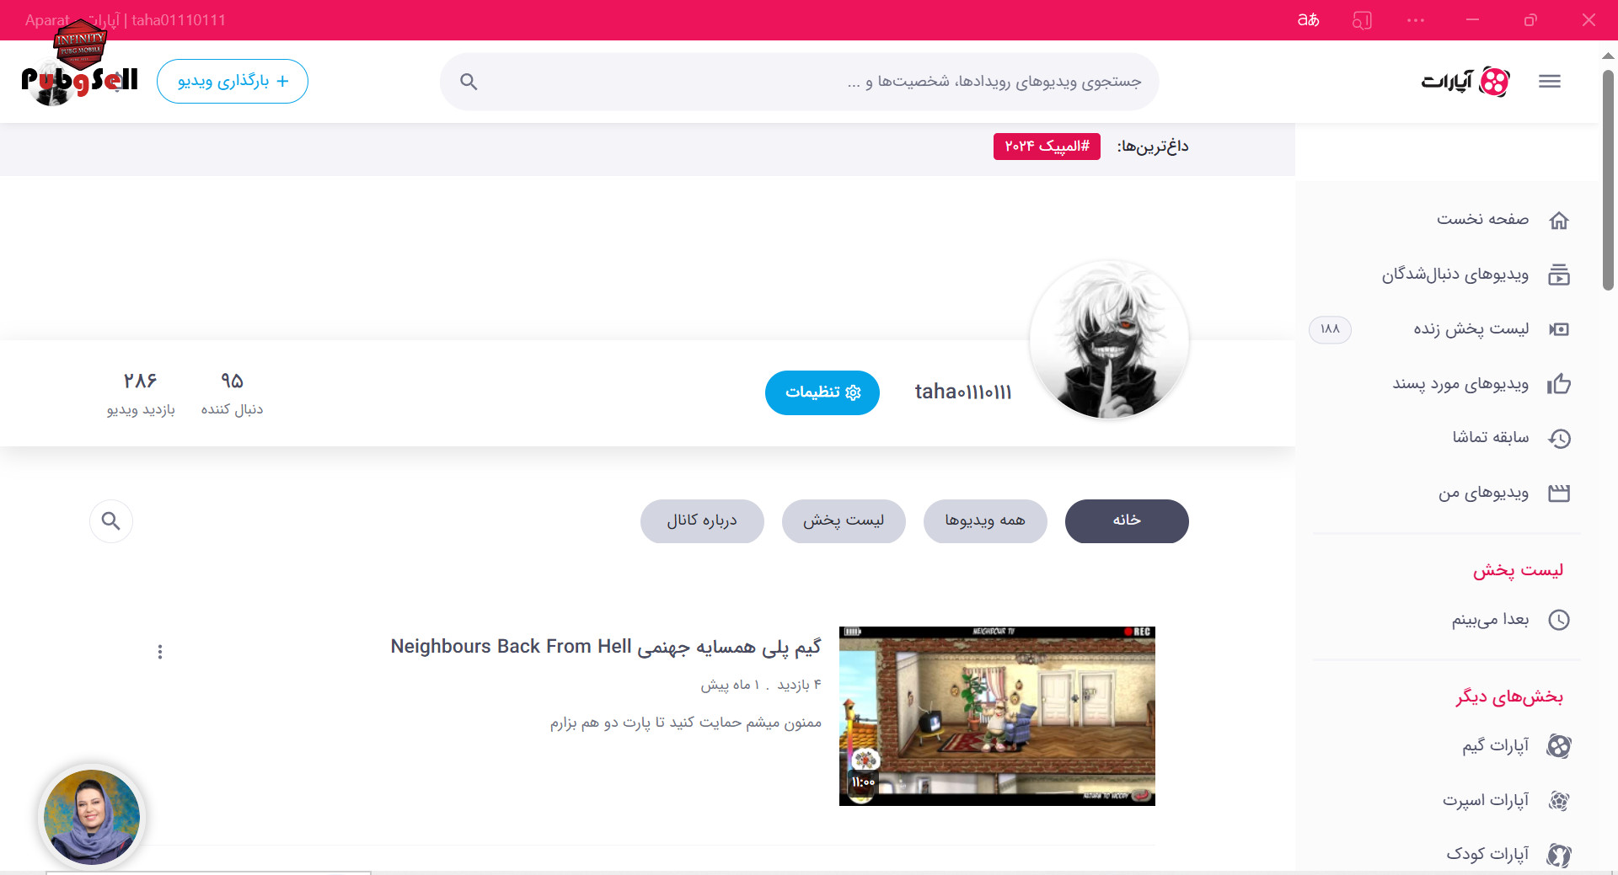The image size is (1618, 875).
Task: Click the language translate icon in title bar
Action: coord(1308,20)
